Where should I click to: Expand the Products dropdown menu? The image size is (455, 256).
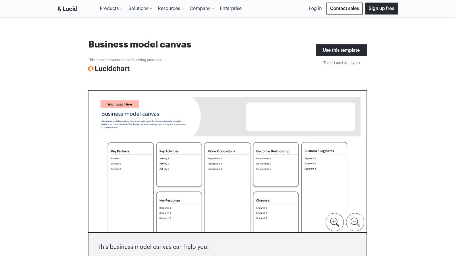111,9
